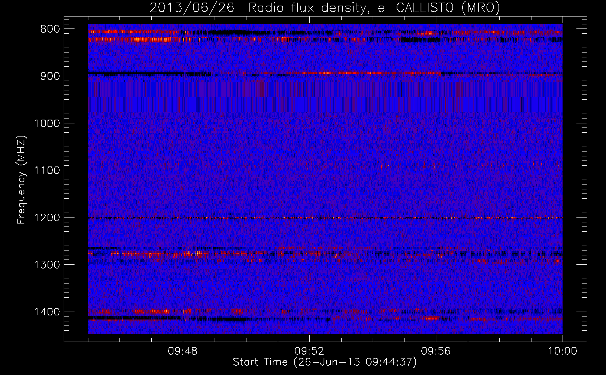Viewport: 606px width, 375px height.
Task: Select the 1300 frequency axis label
Action: tap(47, 265)
